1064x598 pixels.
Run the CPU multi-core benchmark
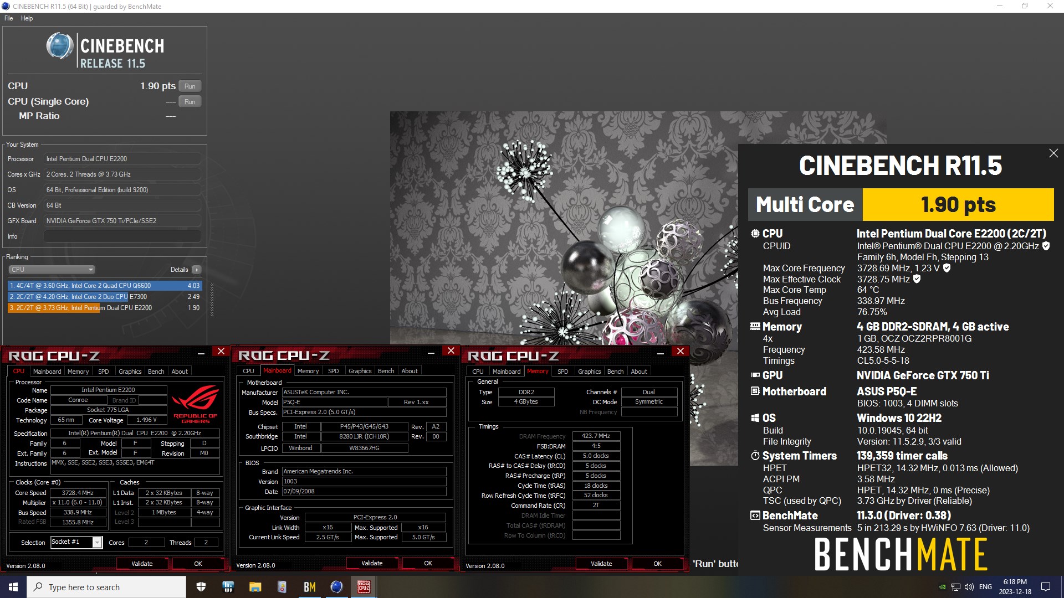click(x=190, y=86)
